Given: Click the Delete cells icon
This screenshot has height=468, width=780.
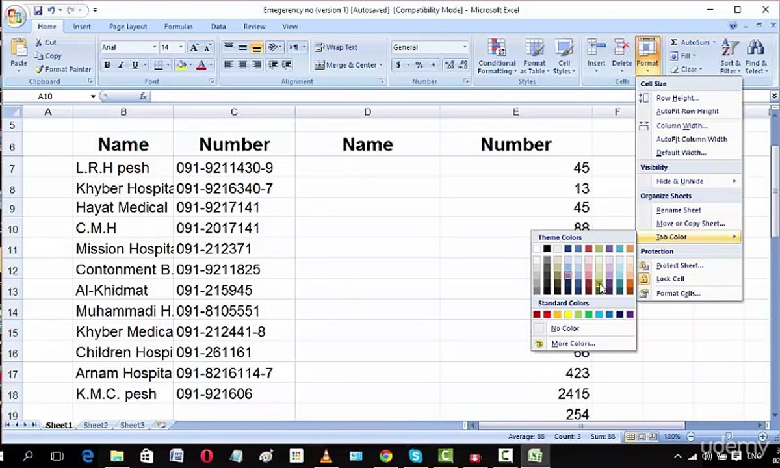Looking at the screenshot, I should pyautogui.click(x=622, y=48).
